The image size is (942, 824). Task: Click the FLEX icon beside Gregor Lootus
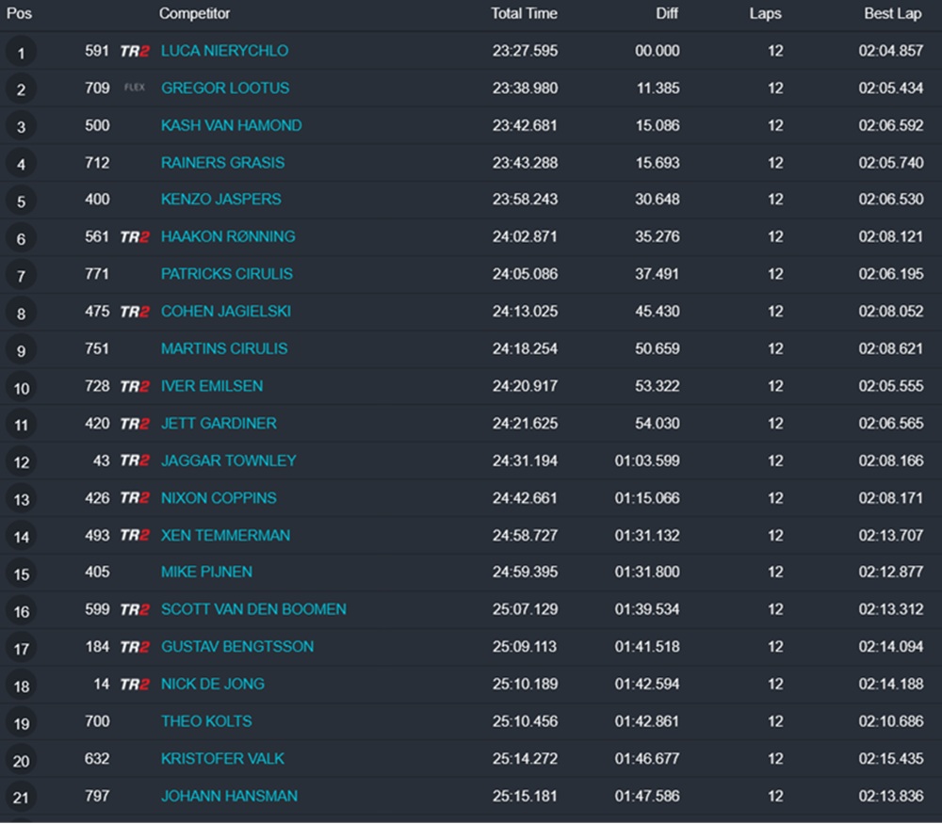click(135, 89)
